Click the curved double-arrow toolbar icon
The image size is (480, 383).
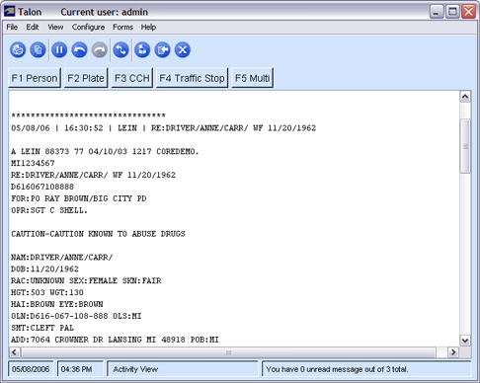[121, 50]
